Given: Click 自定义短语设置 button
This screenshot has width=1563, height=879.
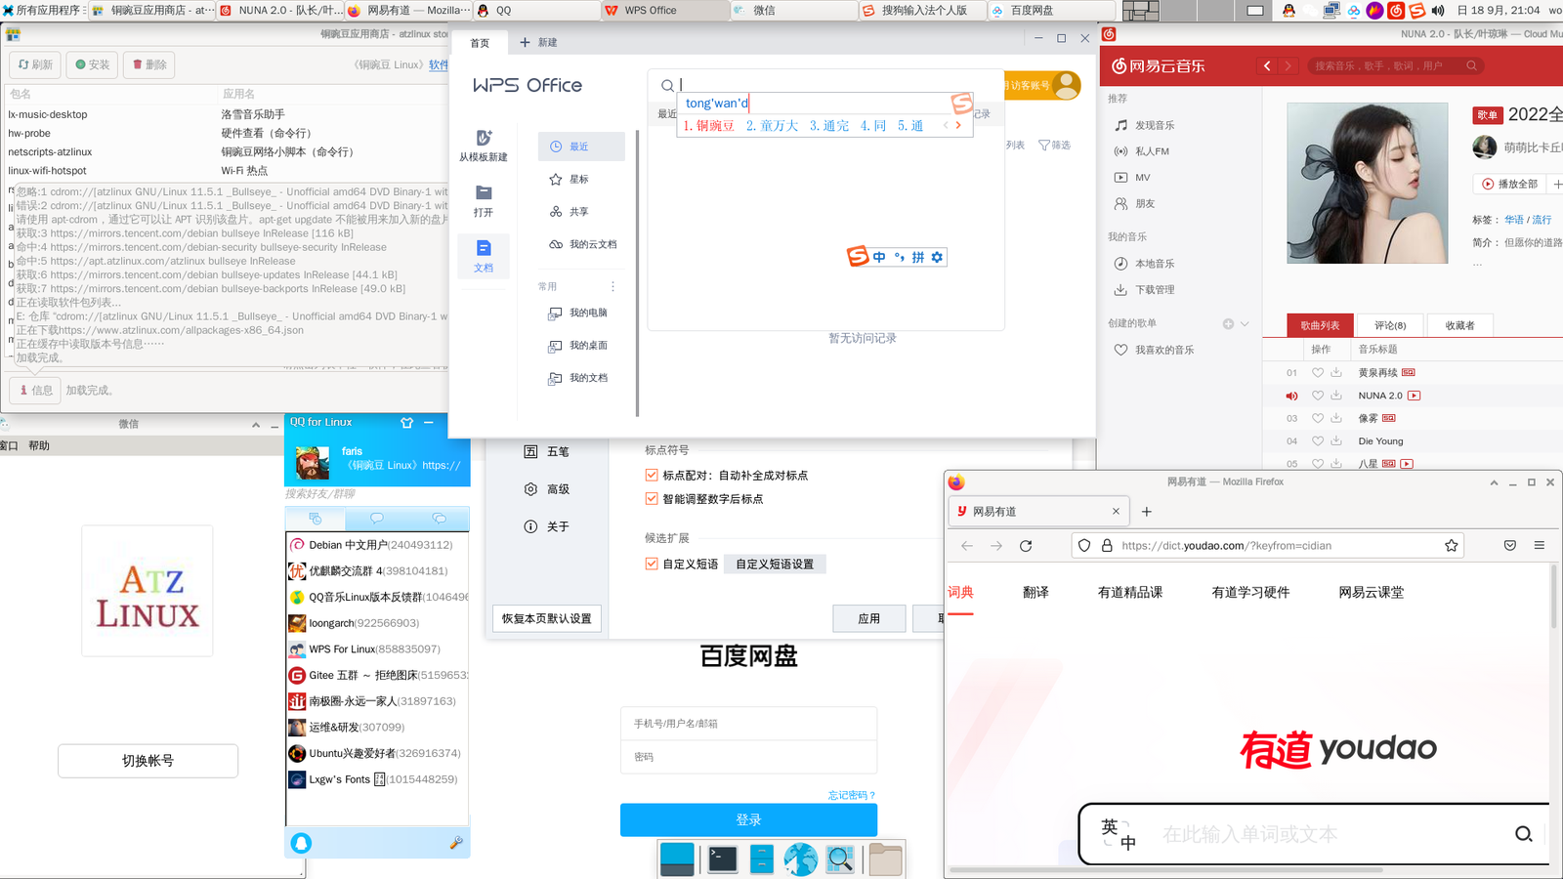Looking at the screenshot, I should coord(775,564).
